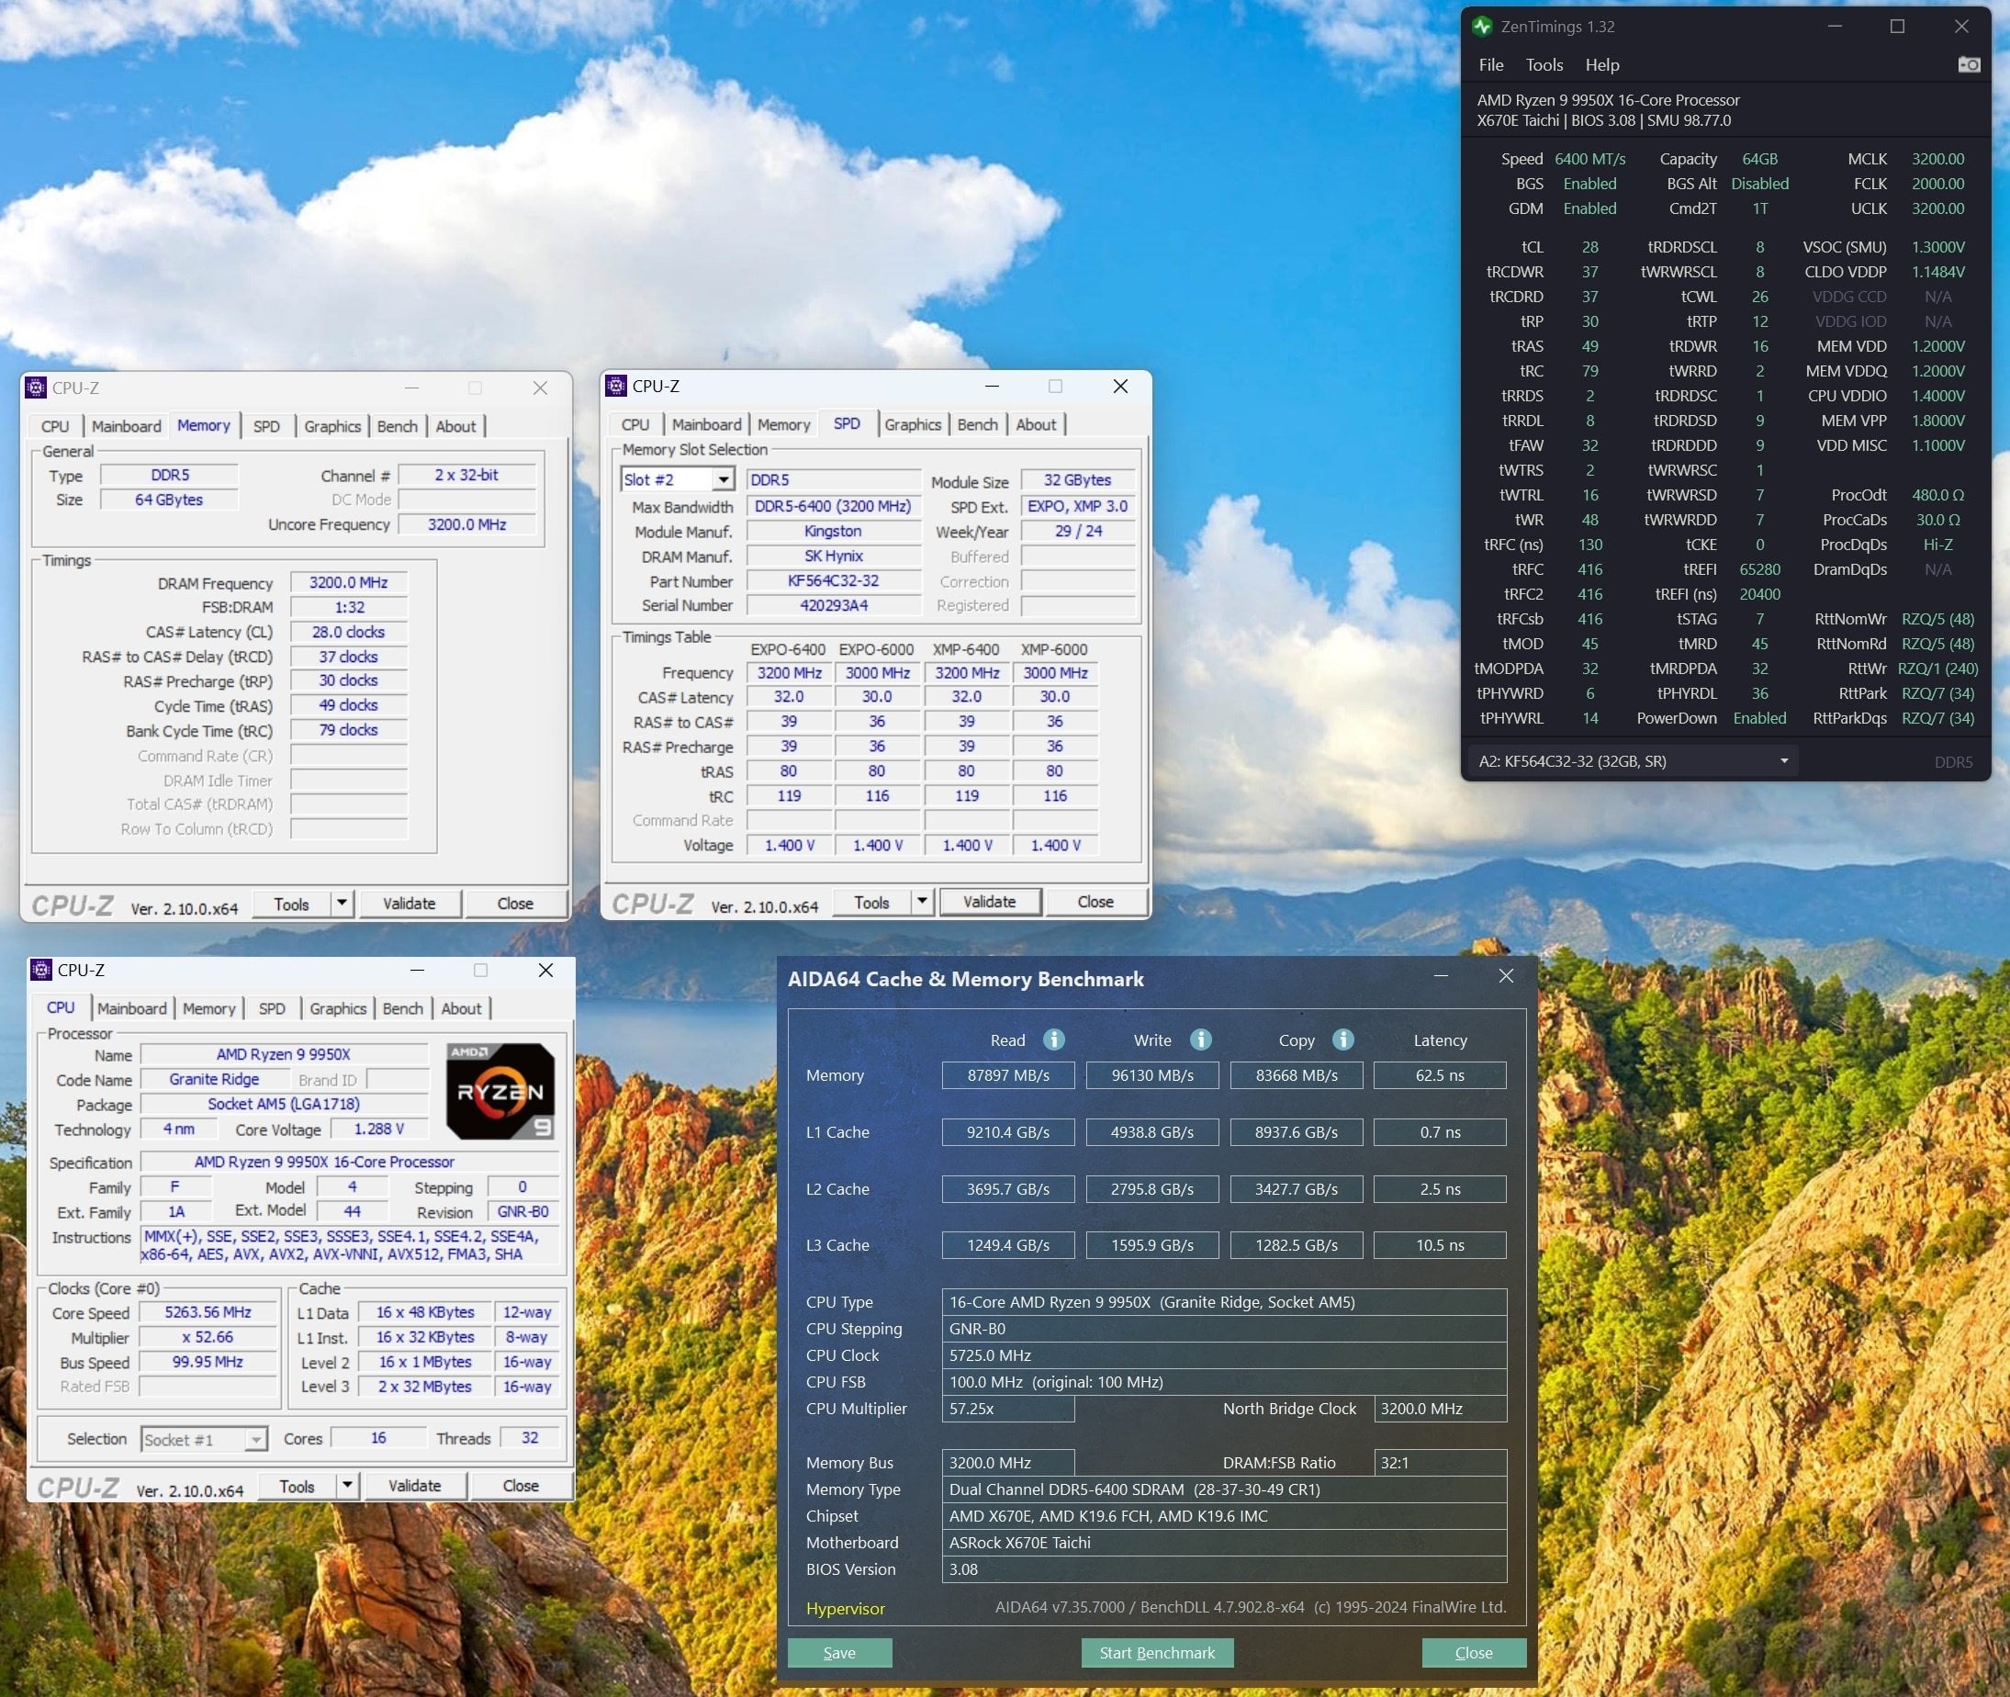Click the CPU-Z Core Speed value 5263.56 MHz

208,1312
